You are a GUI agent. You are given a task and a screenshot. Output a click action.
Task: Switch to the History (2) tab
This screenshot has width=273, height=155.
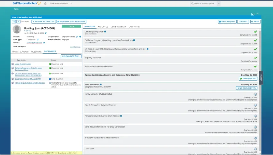coord(103,27)
